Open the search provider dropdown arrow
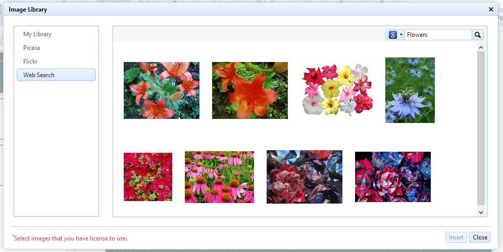503x252 pixels. click(x=401, y=35)
